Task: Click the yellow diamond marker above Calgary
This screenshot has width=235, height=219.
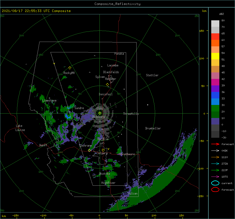Action: (103, 150)
